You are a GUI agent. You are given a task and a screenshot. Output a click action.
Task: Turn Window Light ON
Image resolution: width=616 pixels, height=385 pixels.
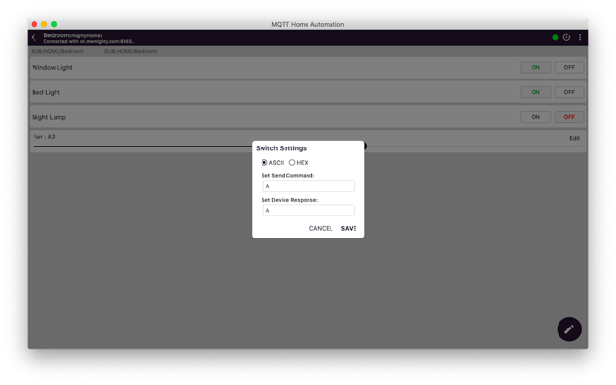[x=536, y=68]
